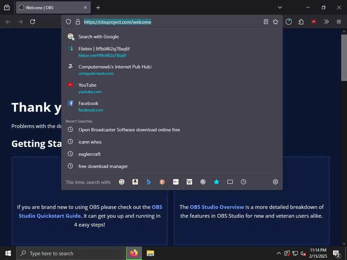This screenshot has width=347, height=260.
Task: Select Search with Google suggestion
Action: pos(172,37)
